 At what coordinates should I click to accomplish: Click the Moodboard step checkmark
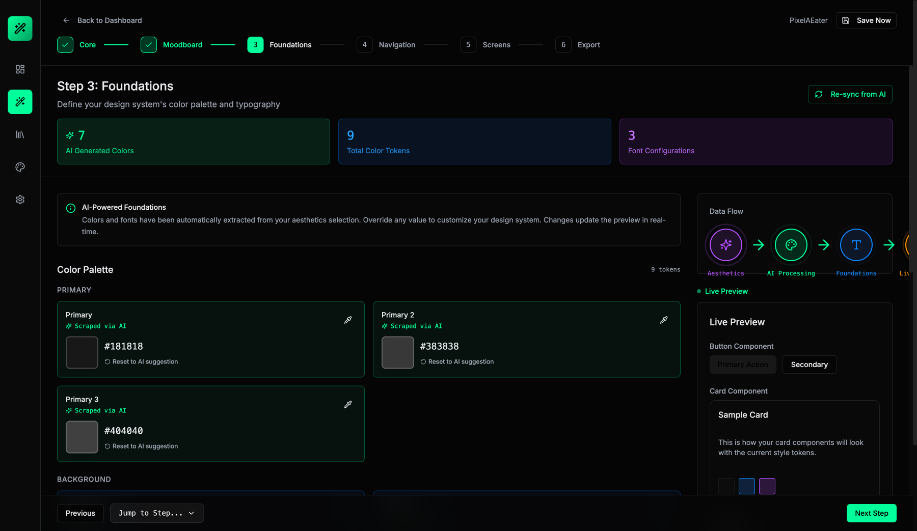(x=149, y=45)
